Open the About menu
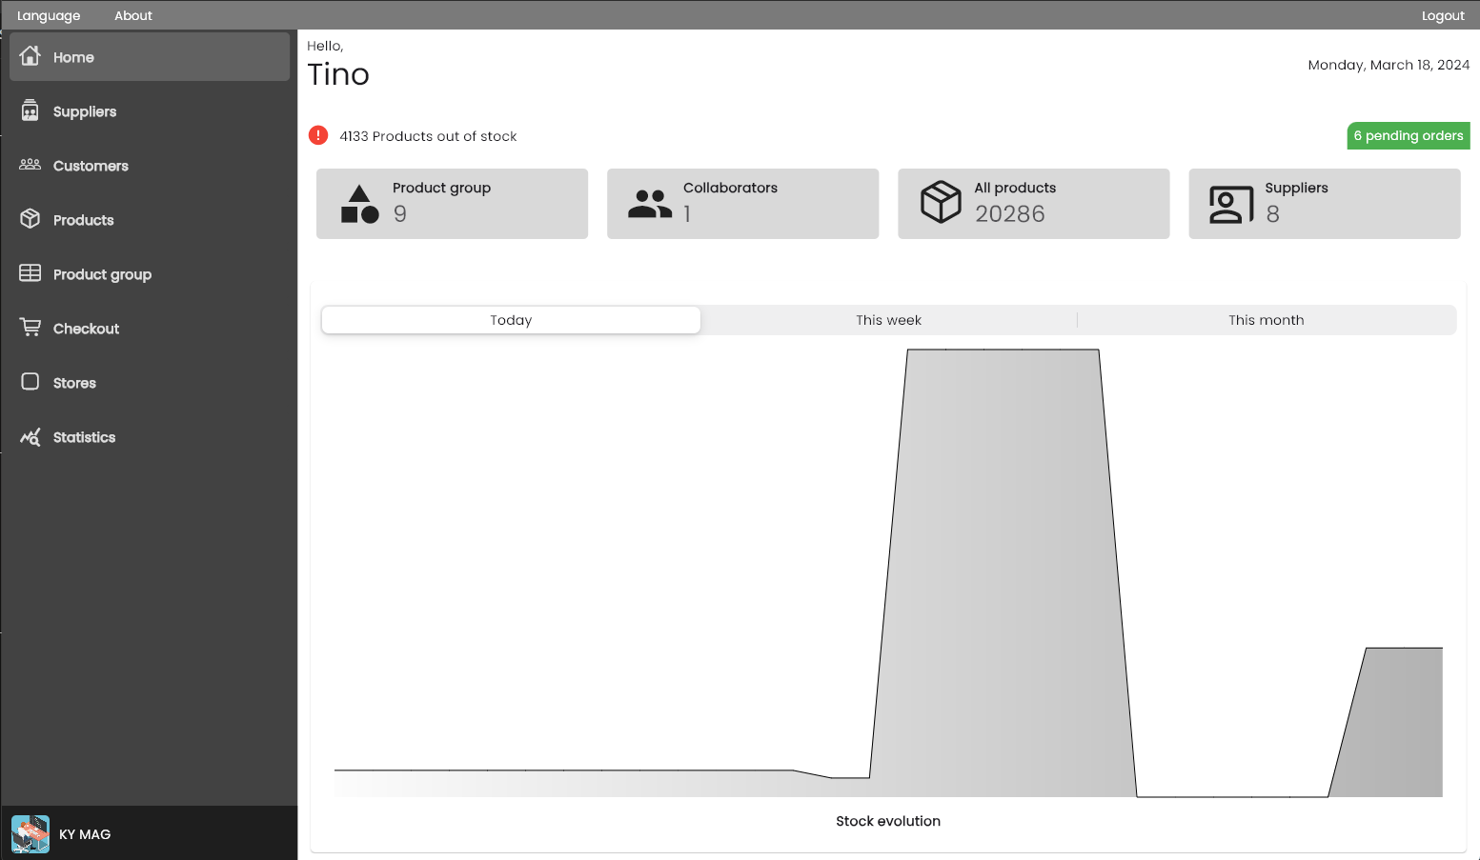Screen dimensions: 1480x860 [133, 15]
